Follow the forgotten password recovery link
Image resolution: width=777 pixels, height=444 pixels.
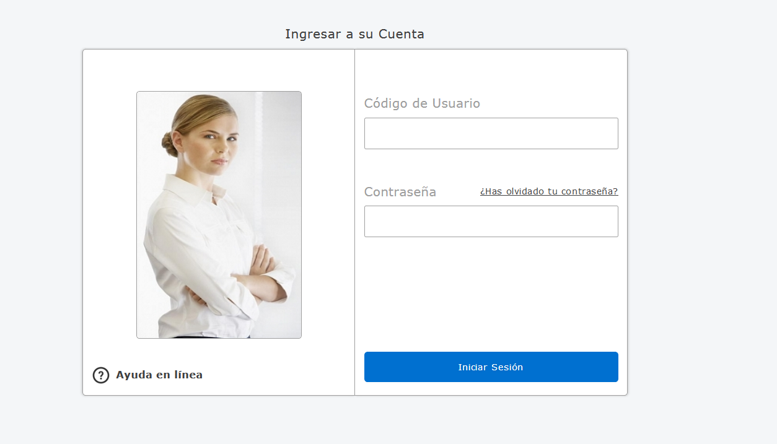coord(548,191)
